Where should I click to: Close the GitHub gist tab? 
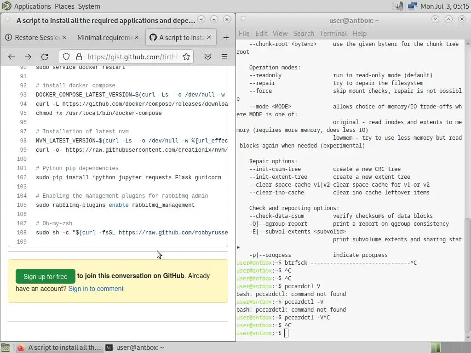pyautogui.click(x=209, y=37)
